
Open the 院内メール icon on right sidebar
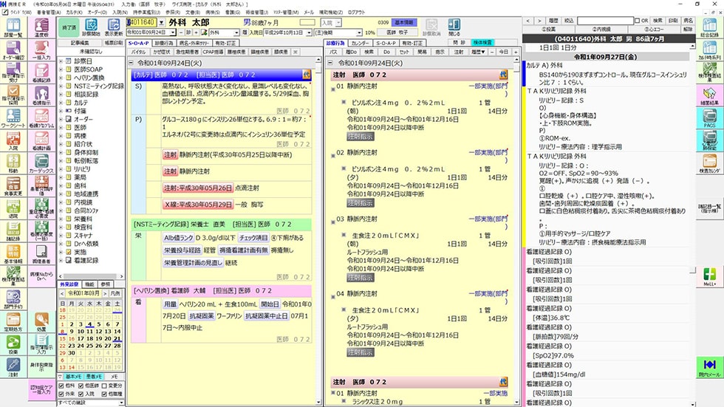709,367
